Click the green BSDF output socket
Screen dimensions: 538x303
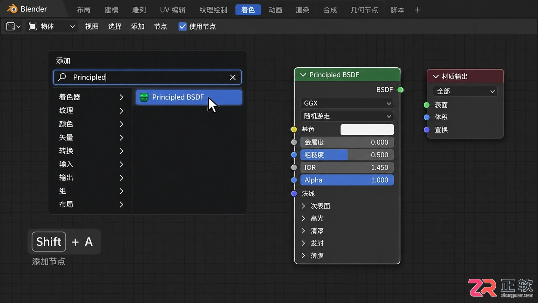click(x=401, y=90)
